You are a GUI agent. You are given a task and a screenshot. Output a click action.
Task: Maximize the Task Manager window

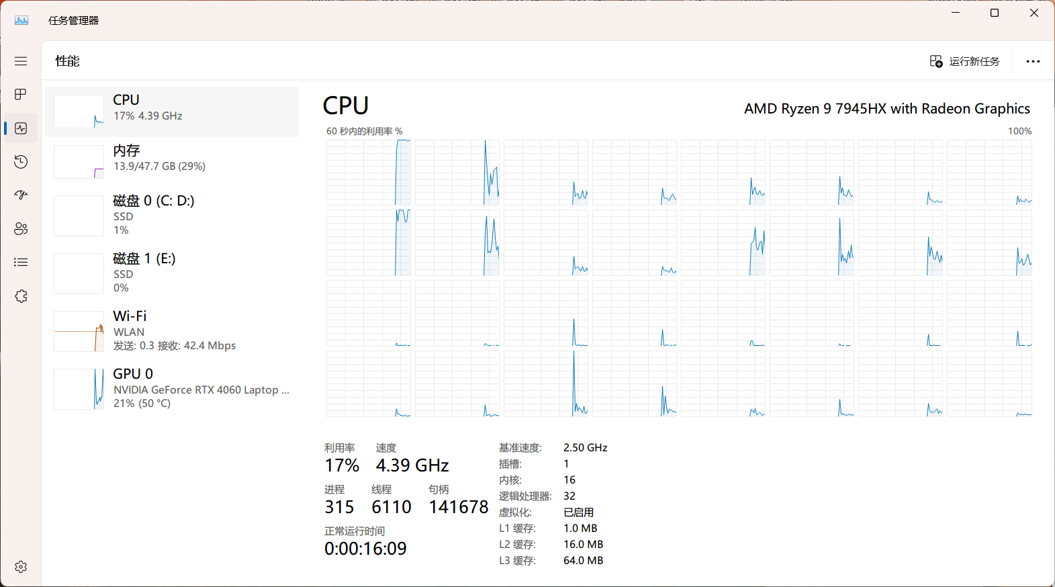[995, 13]
